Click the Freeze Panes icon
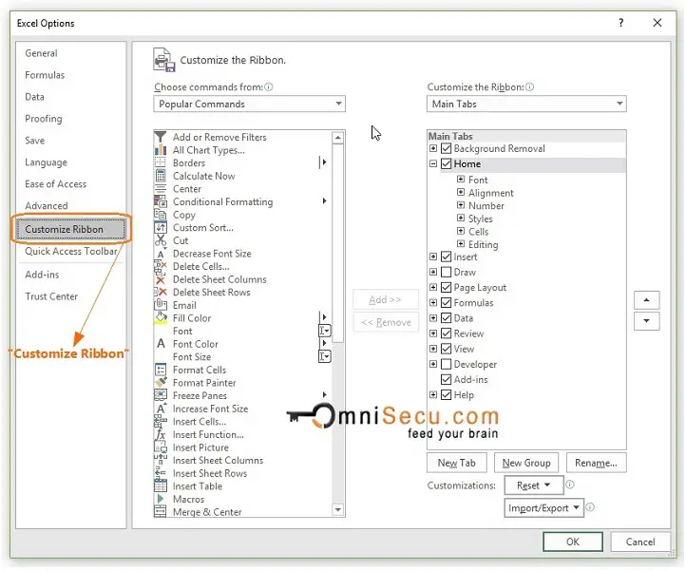686x571 pixels. 161,395
